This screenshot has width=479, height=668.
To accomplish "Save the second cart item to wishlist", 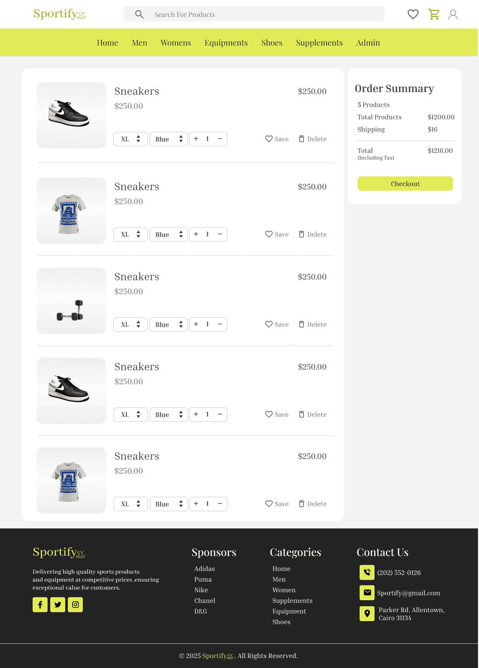I will pos(277,234).
